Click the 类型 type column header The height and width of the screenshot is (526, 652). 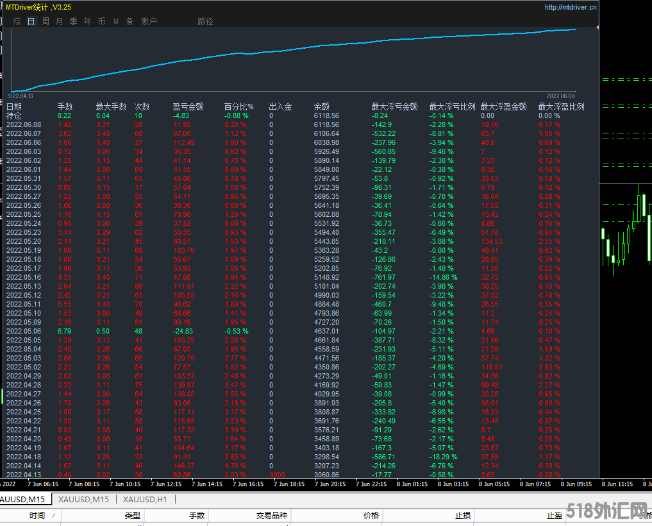click(132, 515)
